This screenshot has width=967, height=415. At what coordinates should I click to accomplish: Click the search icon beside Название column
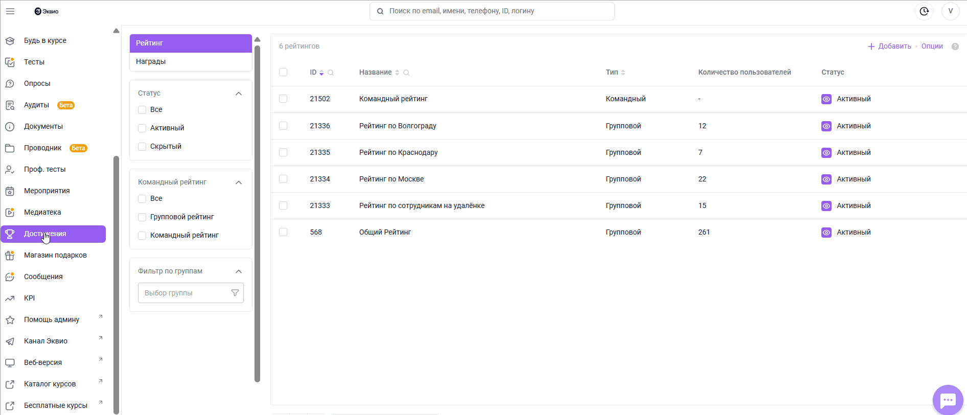coord(406,73)
